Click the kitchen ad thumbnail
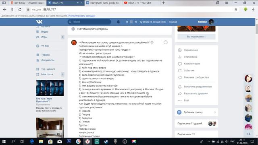 (x=50, y=127)
